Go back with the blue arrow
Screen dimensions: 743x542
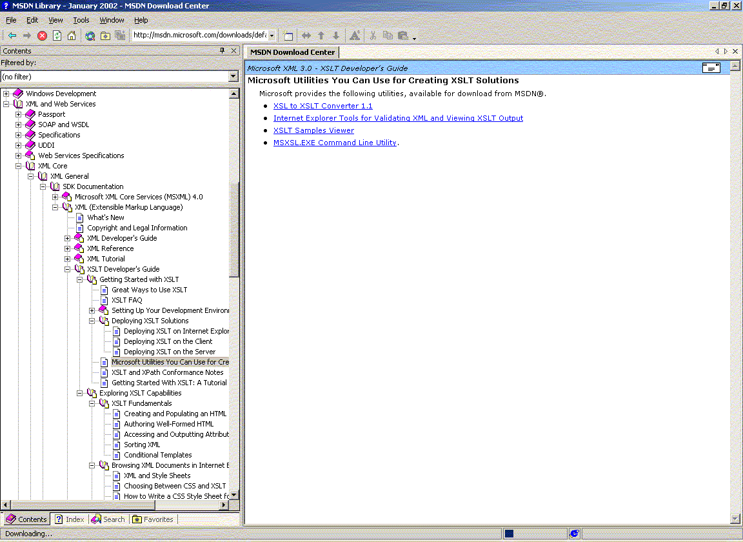point(12,35)
